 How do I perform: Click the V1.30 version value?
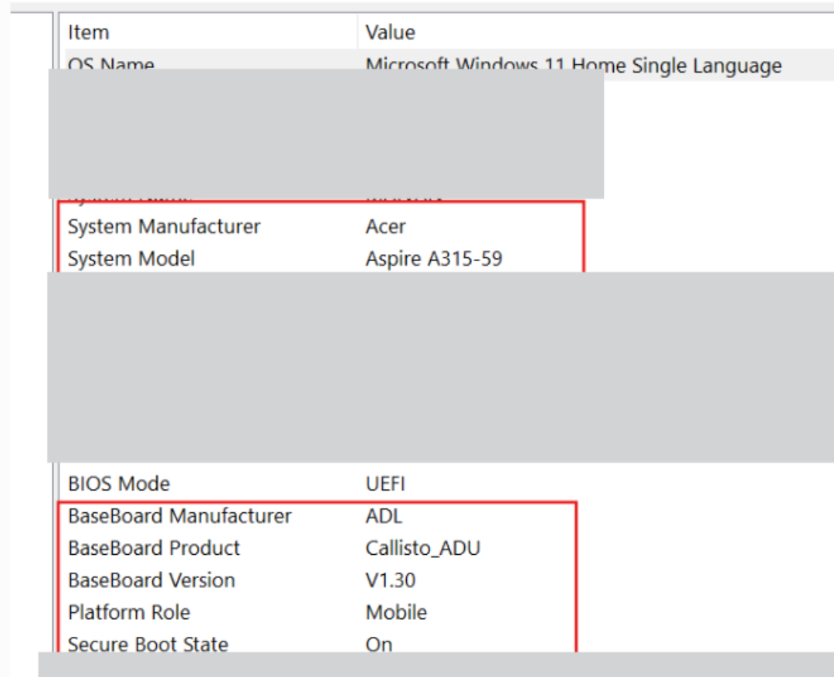tap(391, 580)
